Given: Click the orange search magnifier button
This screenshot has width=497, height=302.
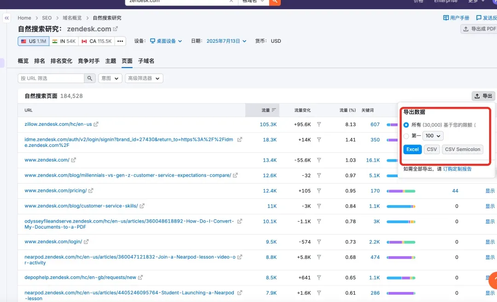Looking at the screenshot, I should 275,1.
